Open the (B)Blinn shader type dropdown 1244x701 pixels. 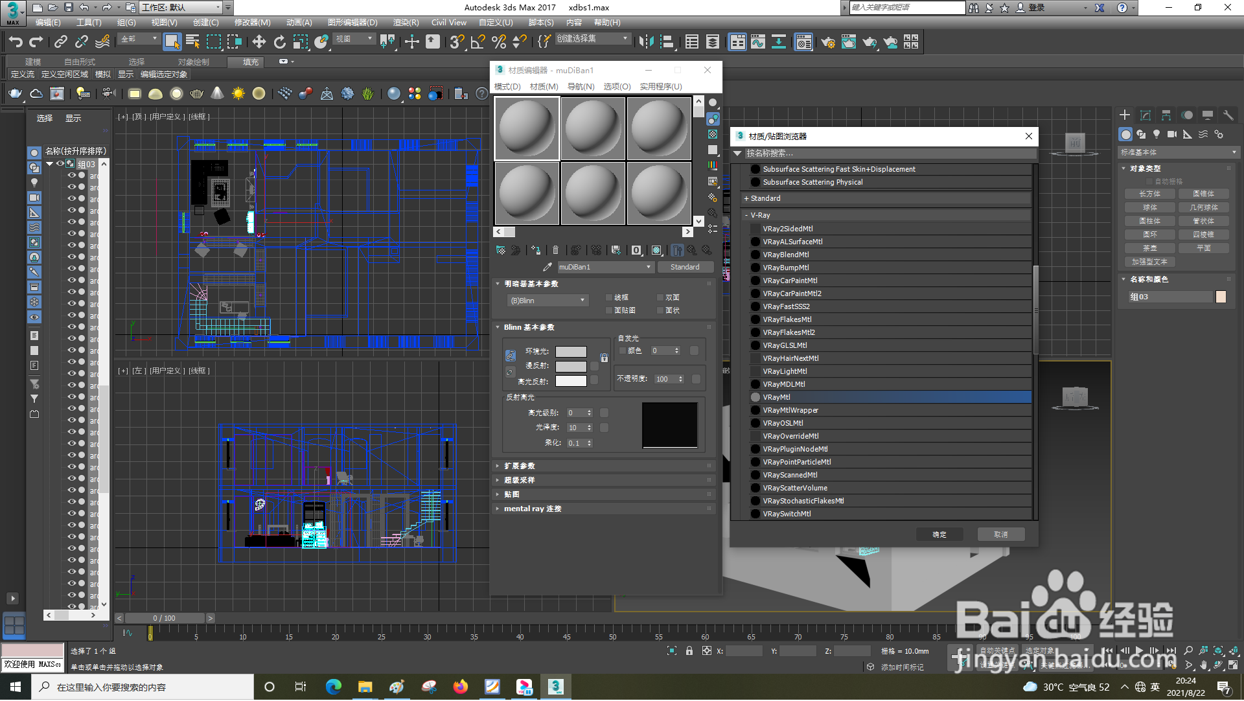click(x=547, y=301)
